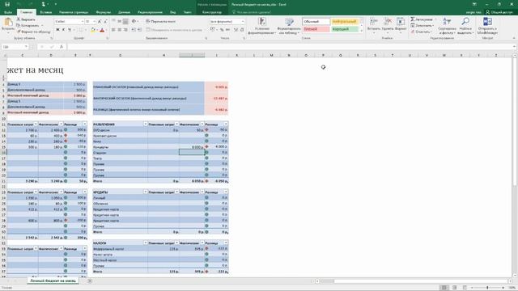Apply the yellow fill color bucket
Image resolution: width=518 pixels, height=291 pixels.
point(93,30)
